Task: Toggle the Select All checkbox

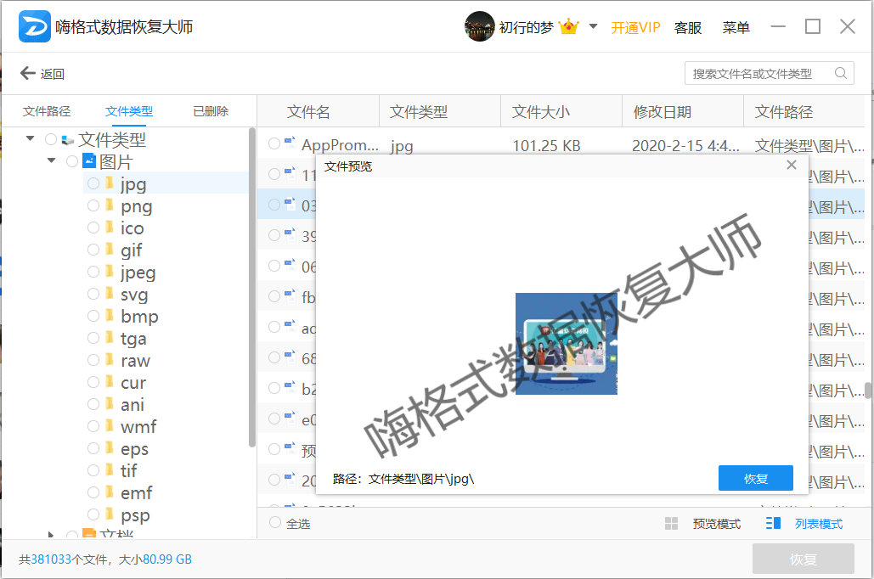Action: [275, 523]
